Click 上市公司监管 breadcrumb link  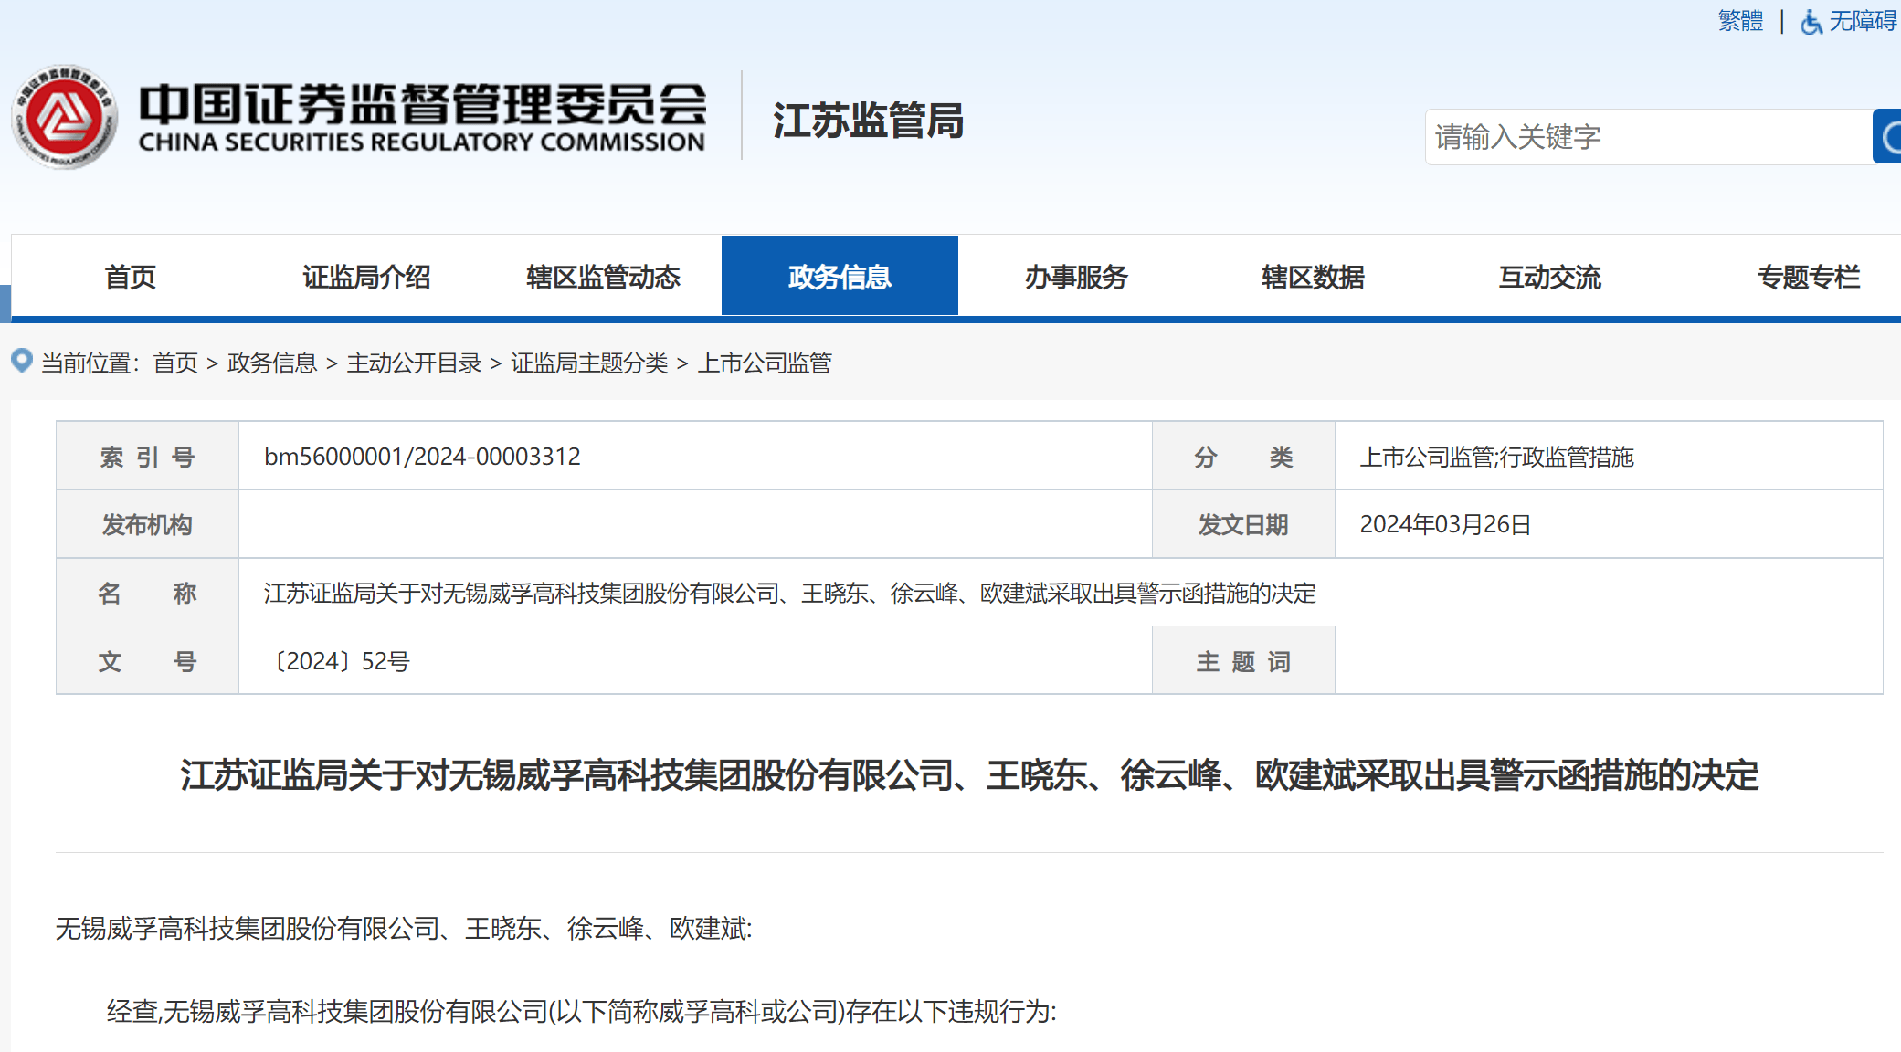coord(765,363)
